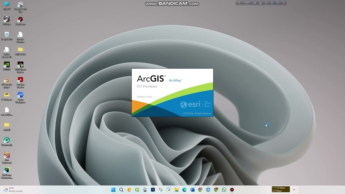
Task: Show hidden system tray icons
Action: pyautogui.click(x=294, y=190)
